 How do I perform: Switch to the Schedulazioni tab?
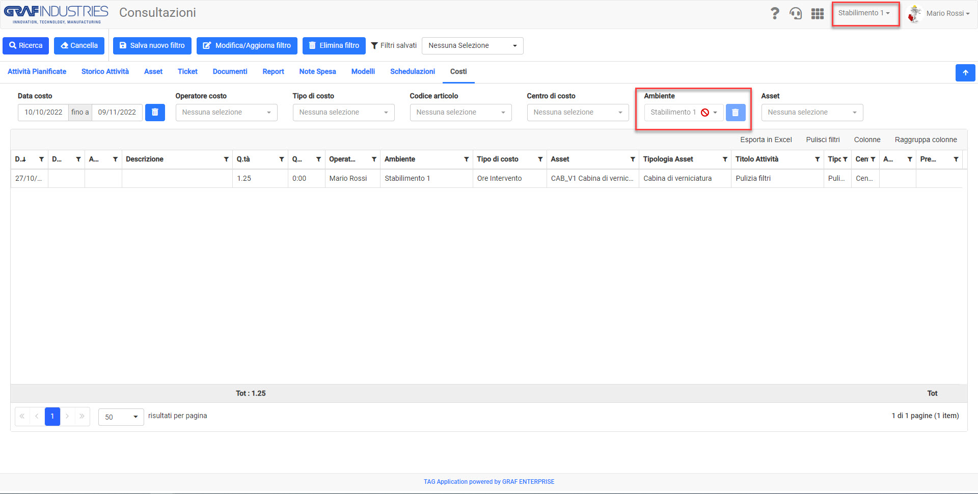pos(413,71)
